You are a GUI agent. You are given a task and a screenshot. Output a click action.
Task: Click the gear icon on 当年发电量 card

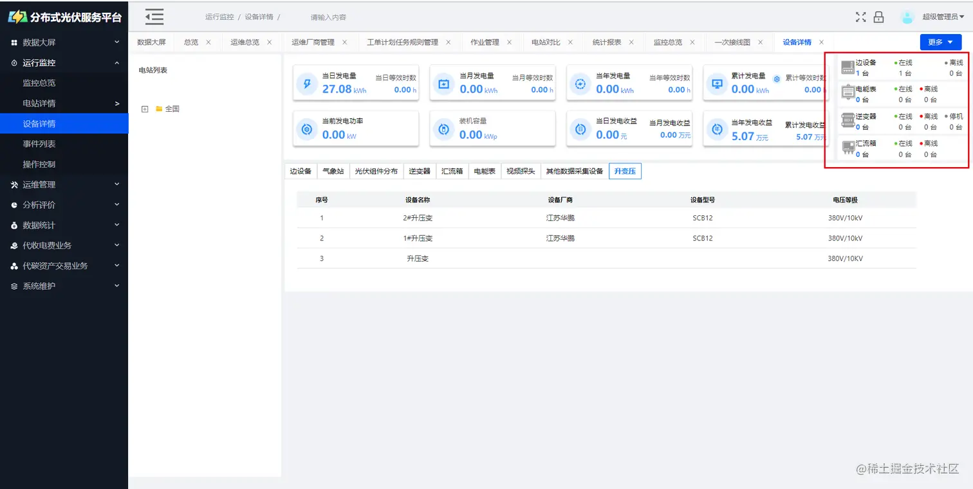[580, 83]
